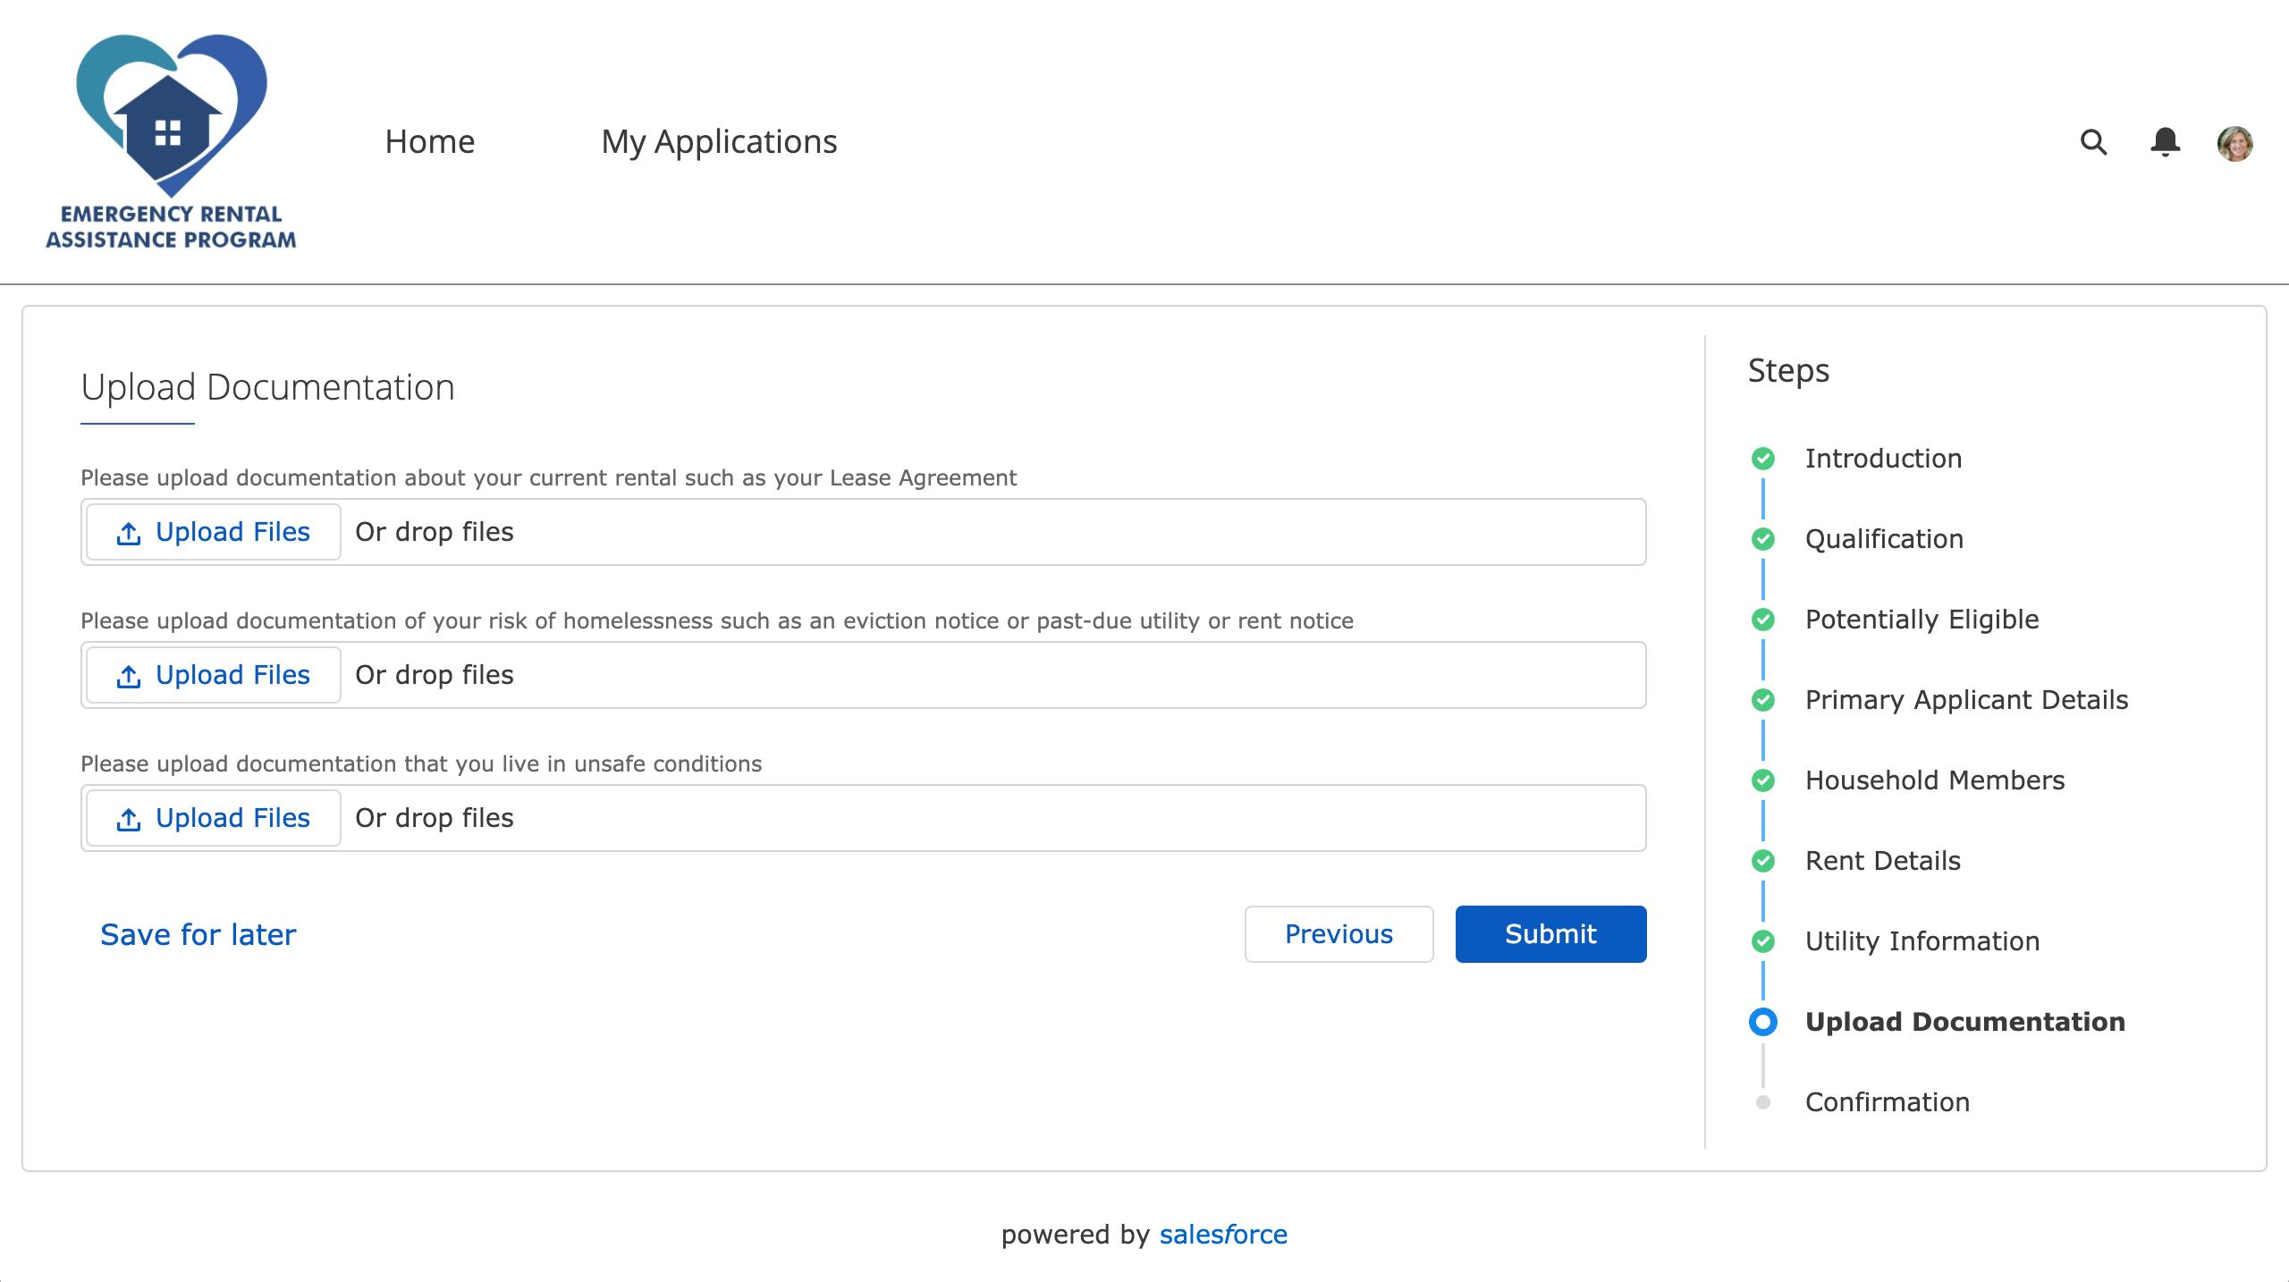
Task: Click the Confirmation step dot marker
Action: pyautogui.click(x=1762, y=1102)
